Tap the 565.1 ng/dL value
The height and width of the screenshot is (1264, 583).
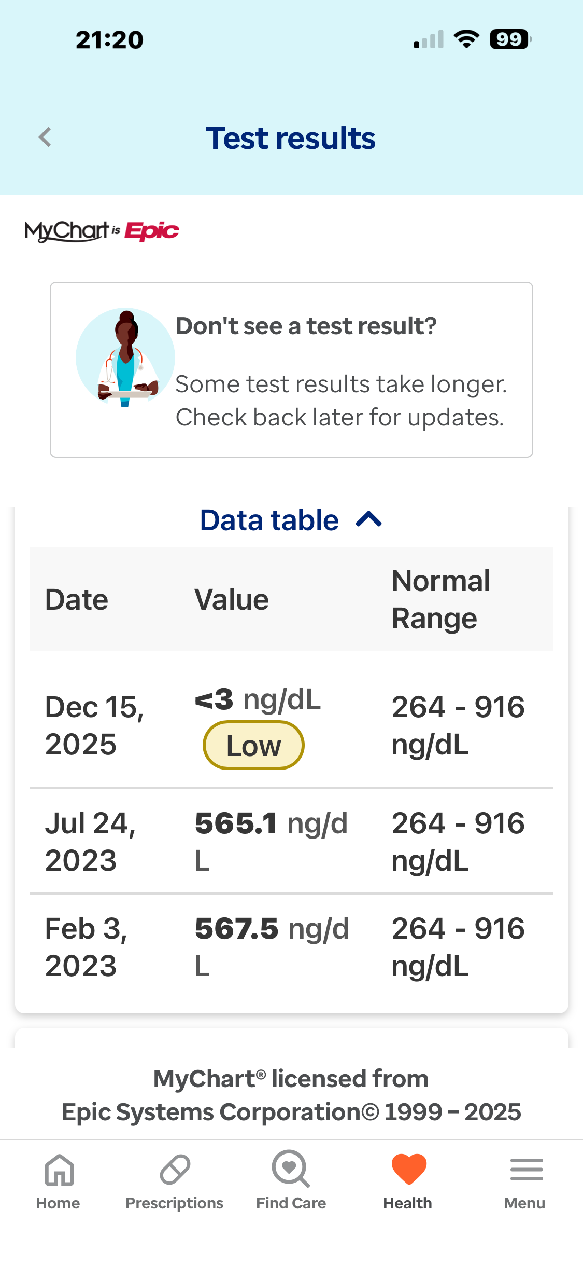(271, 841)
